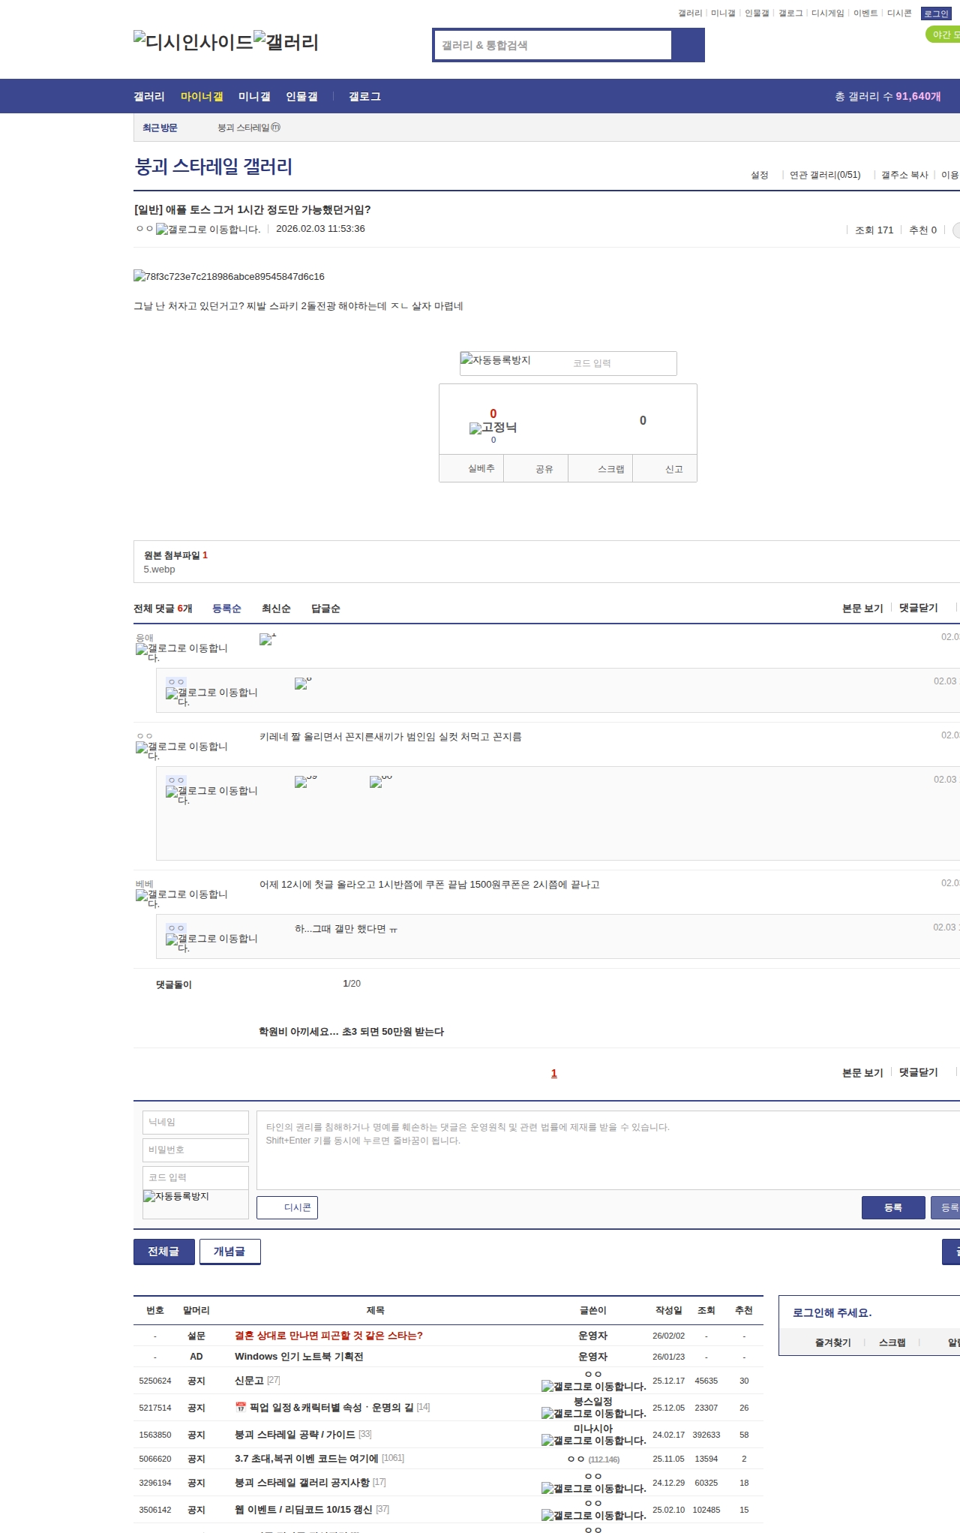The width and height of the screenshot is (960, 1533).
Task: Click the search button beside the search box
Action: [688, 45]
